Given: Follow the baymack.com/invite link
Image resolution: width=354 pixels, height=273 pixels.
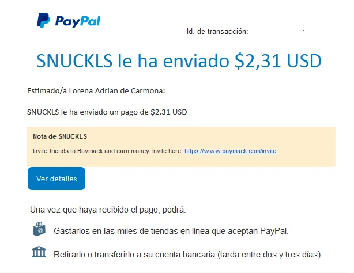Looking at the screenshot, I should [x=230, y=151].
